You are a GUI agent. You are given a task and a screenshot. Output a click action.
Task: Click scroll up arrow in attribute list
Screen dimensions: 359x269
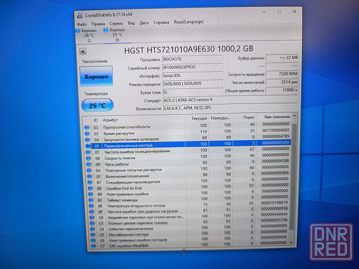coord(294,116)
